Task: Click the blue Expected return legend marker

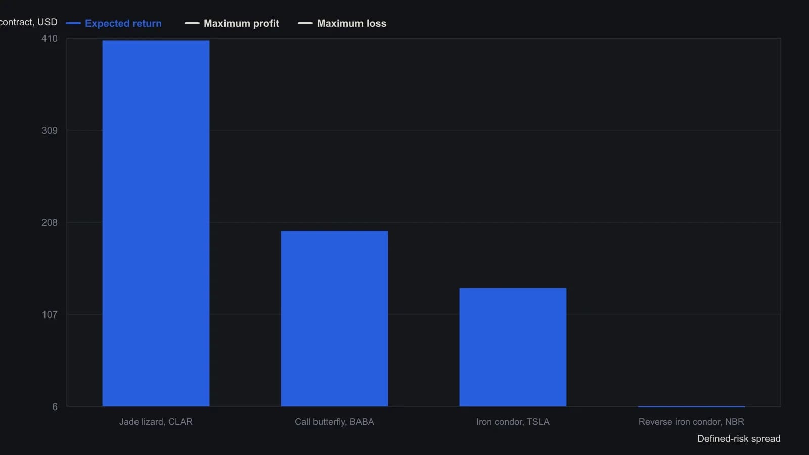Action: tap(73, 23)
